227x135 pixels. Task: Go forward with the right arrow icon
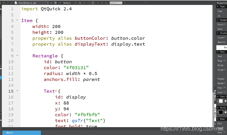tap(8, 3)
